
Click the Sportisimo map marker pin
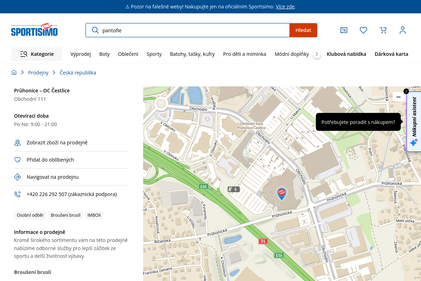pyautogui.click(x=282, y=193)
